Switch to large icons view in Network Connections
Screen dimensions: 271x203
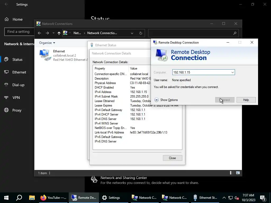tap(238, 173)
